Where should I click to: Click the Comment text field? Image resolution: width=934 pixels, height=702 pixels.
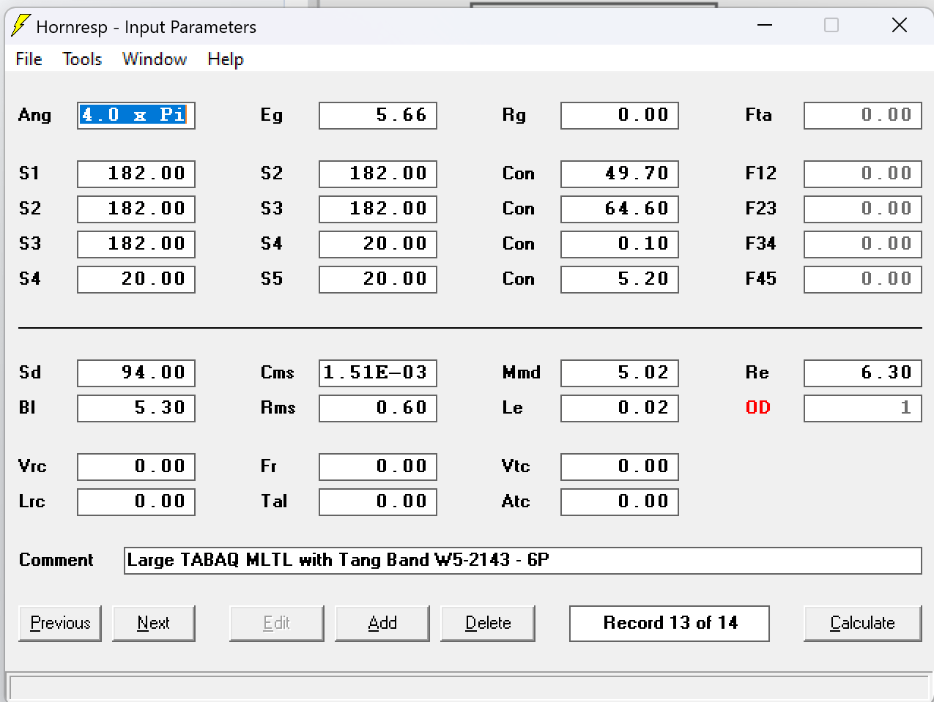523,561
